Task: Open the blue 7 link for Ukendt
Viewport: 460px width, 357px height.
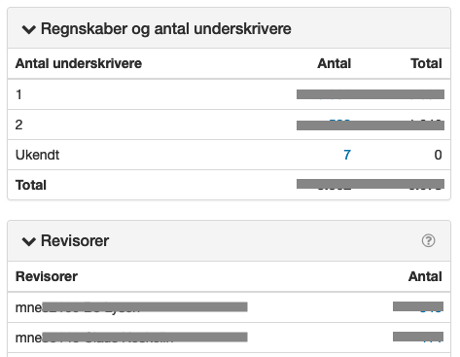Action: (347, 155)
